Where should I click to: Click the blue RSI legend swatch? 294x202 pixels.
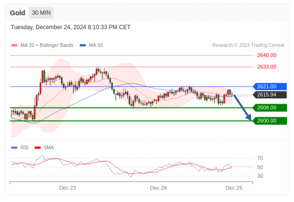(14, 148)
